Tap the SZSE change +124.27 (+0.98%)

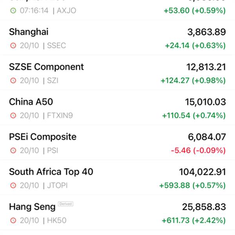pos(193,81)
